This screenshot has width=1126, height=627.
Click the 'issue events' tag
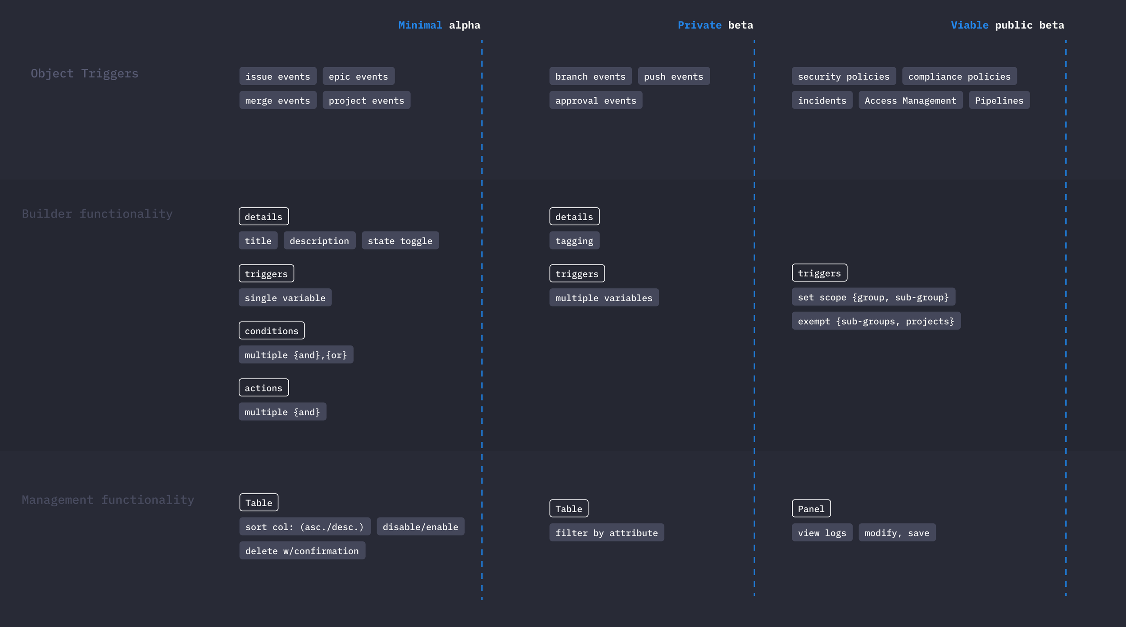(277, 76)
